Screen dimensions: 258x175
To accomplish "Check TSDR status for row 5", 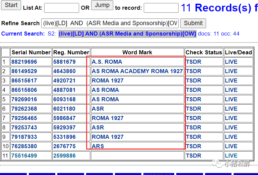I will coord(194,99).
